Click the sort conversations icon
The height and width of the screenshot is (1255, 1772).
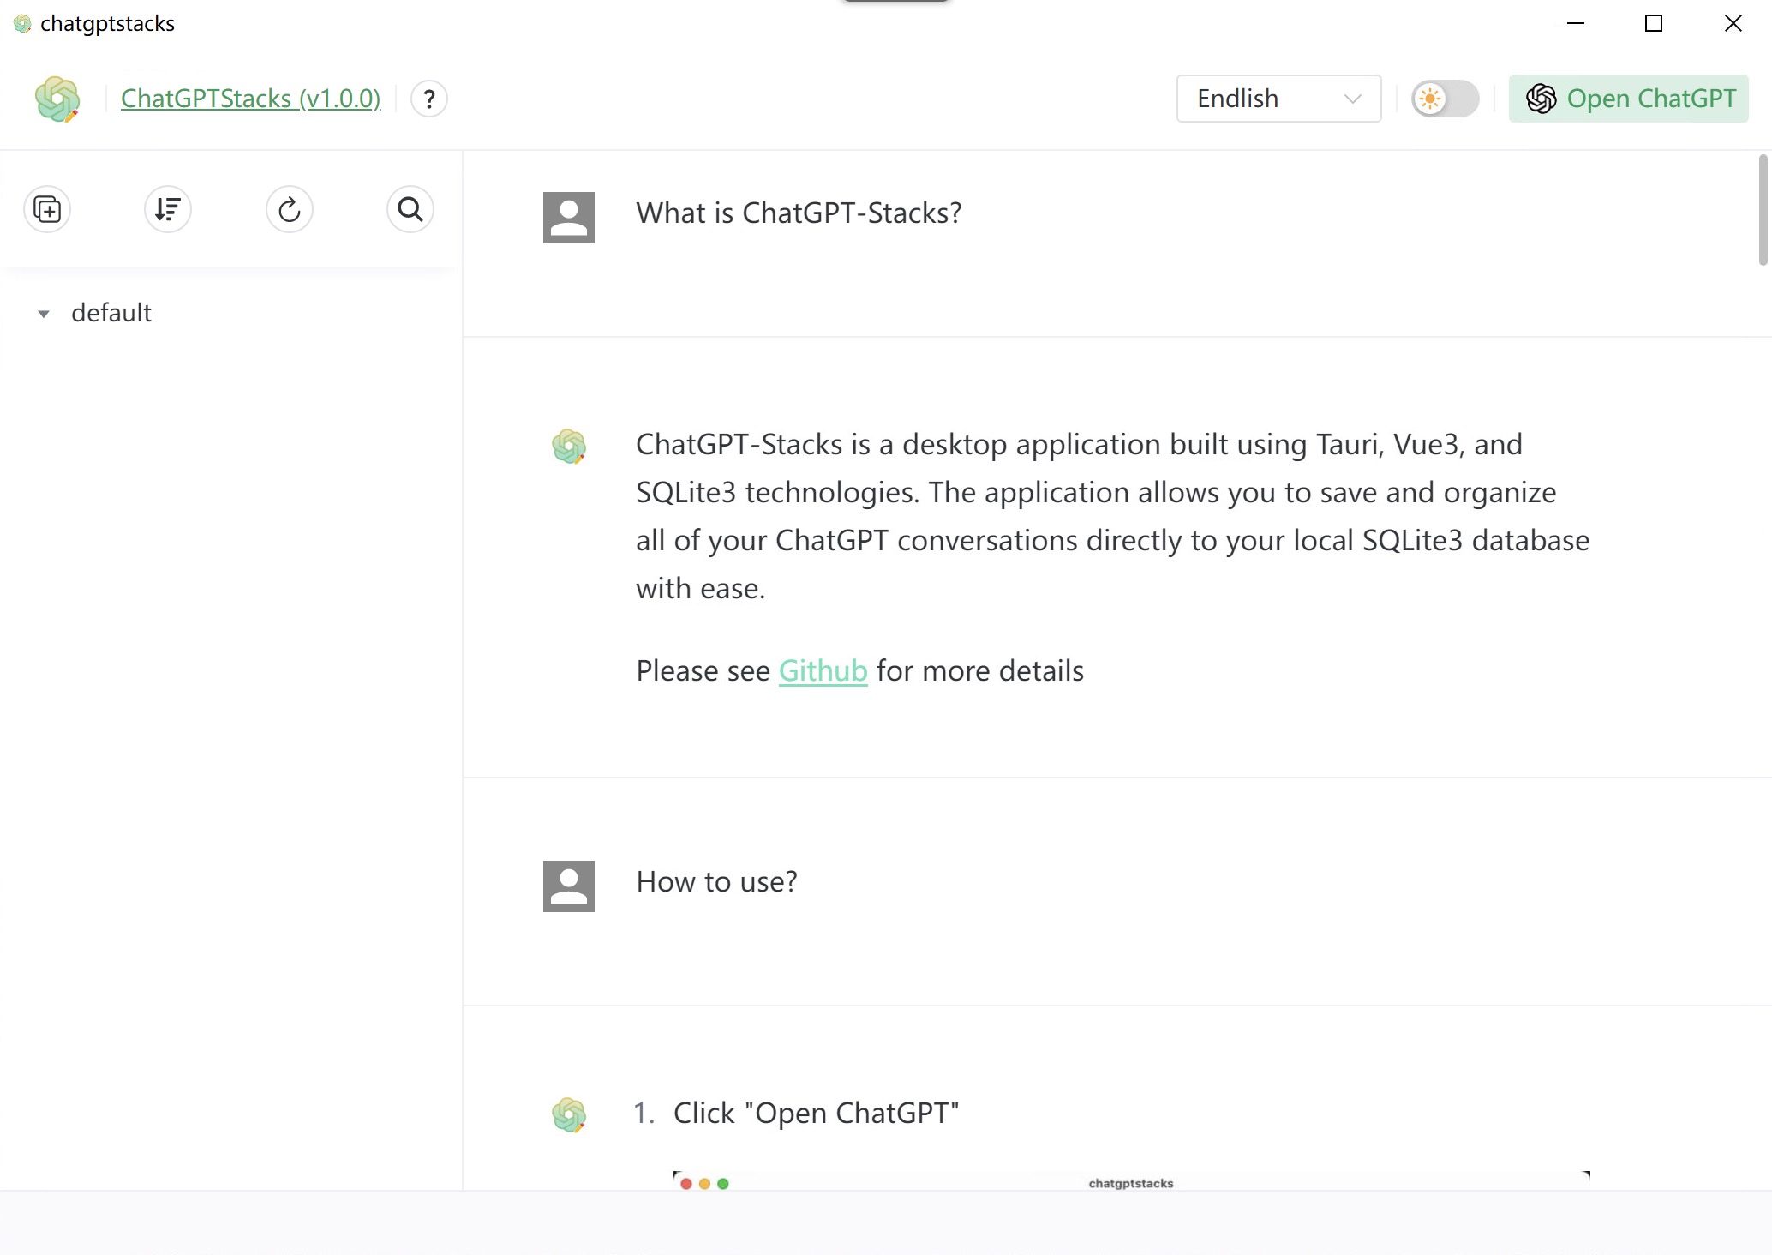pyautogui.click(x=168, y=209)
